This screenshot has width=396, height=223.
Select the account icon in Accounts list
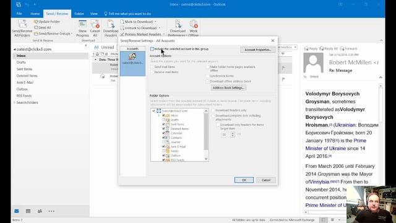pyautogui.click(x=132, y=56)
